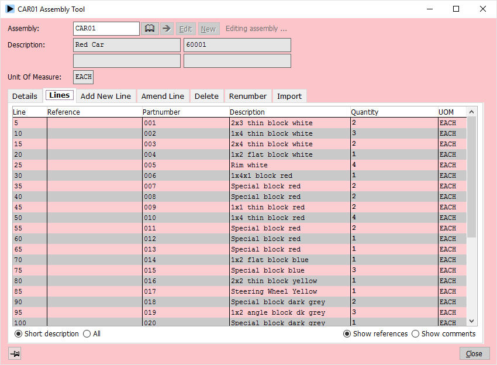Open the Renumber tab

248,96
